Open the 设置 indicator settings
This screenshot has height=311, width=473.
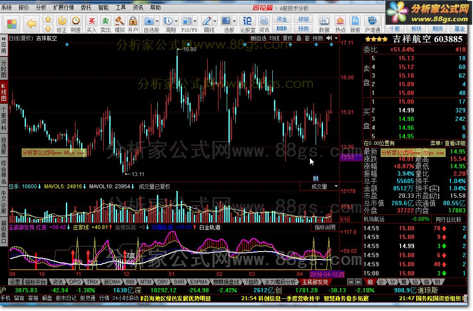(15, 282)
